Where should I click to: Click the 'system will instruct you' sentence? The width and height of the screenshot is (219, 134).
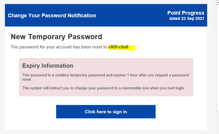pyautogui.click(x=103, y=88)
